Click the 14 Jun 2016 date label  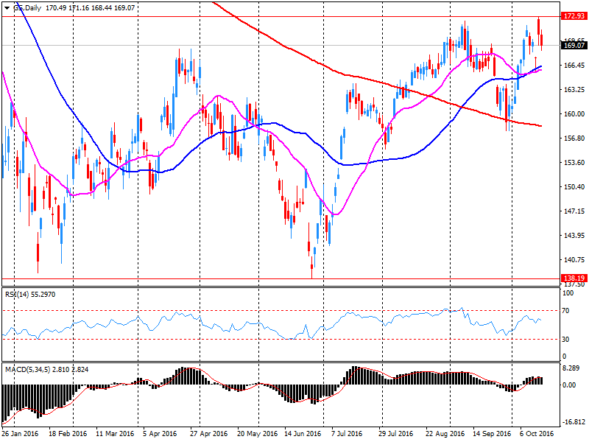[303, 434]
